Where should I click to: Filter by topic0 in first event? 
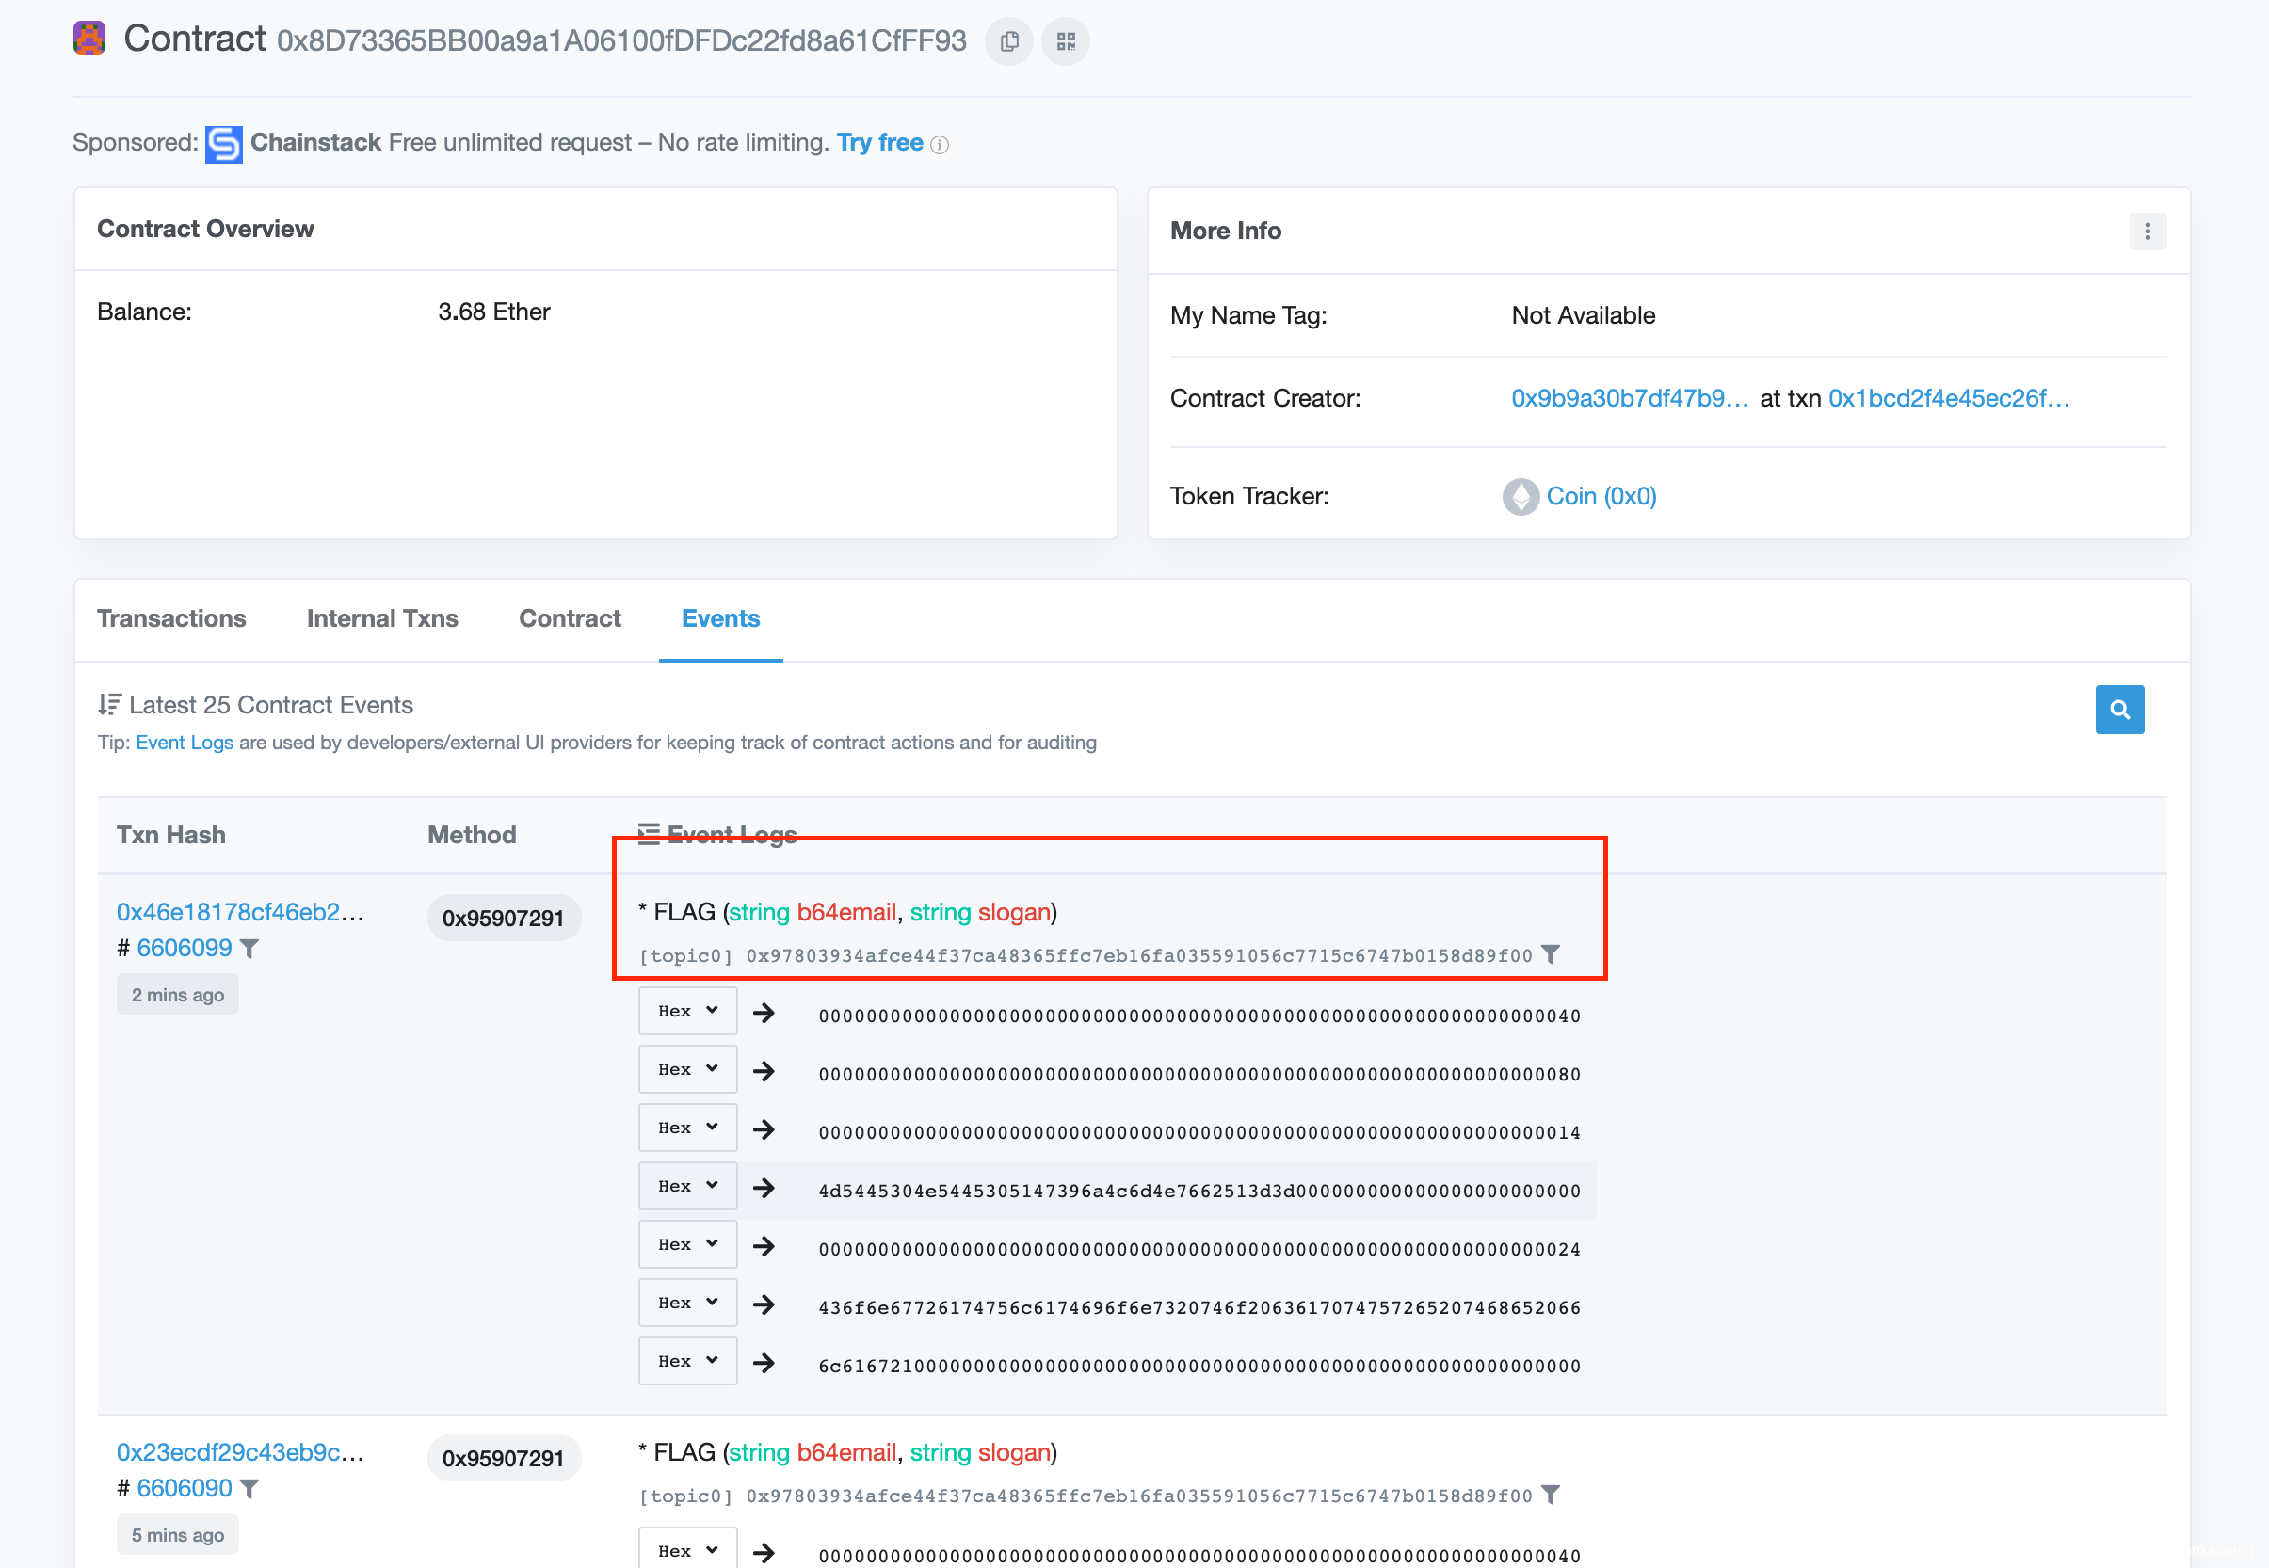[1551, 954]
